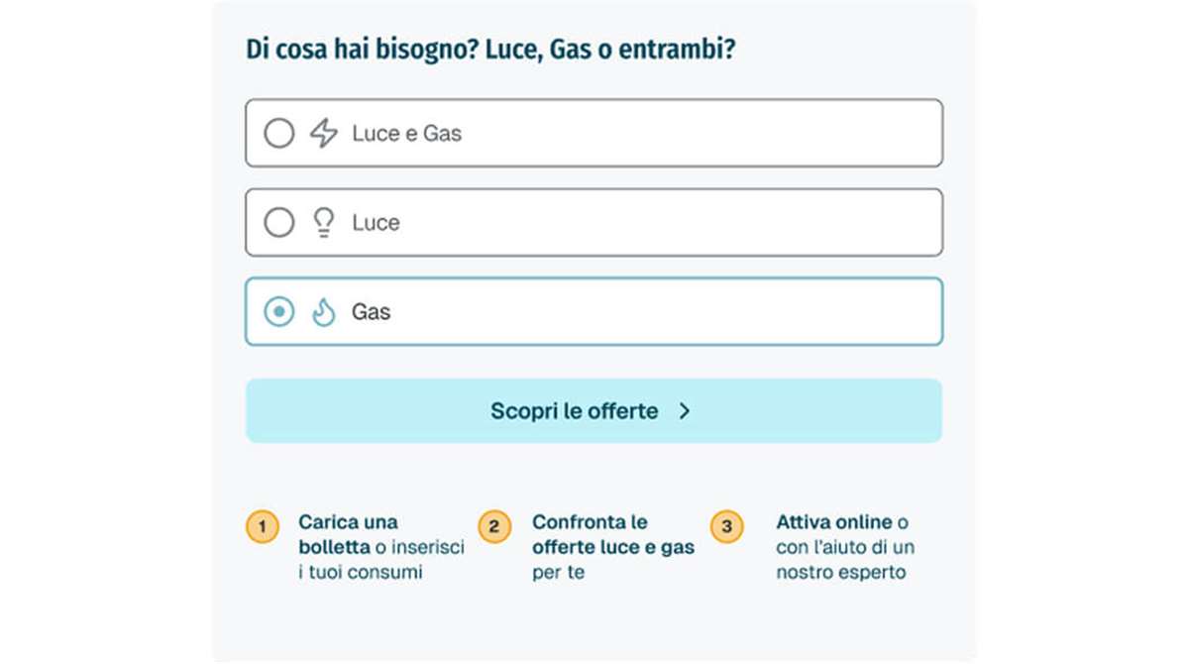The width and height of the screenshot is (1189, 664).
Task: Click the flame icon in the selected option
Action: 325,311
